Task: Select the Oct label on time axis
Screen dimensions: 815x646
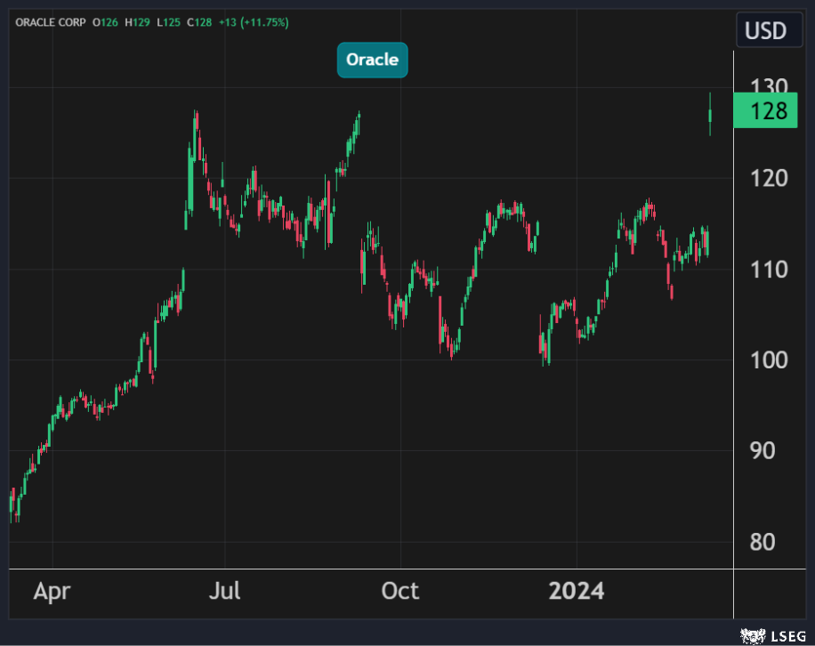Action: [400, 591]
